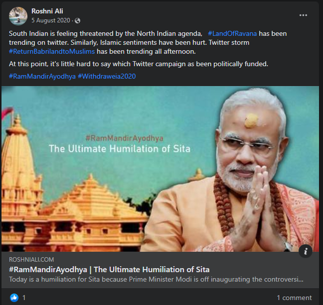Open the #RamMandirAyodhya hashtag link

click(42, 76)
